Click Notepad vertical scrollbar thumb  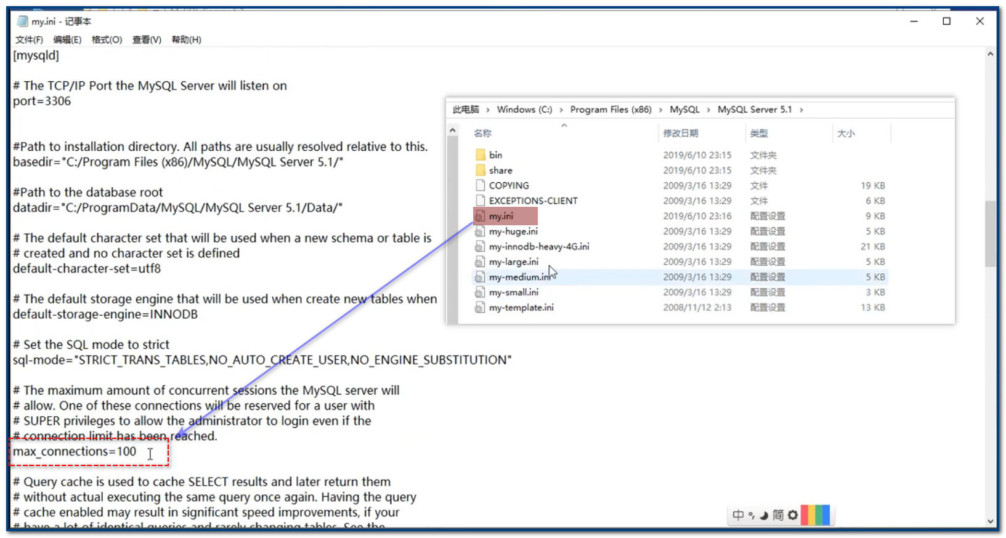tap(990, 233)
